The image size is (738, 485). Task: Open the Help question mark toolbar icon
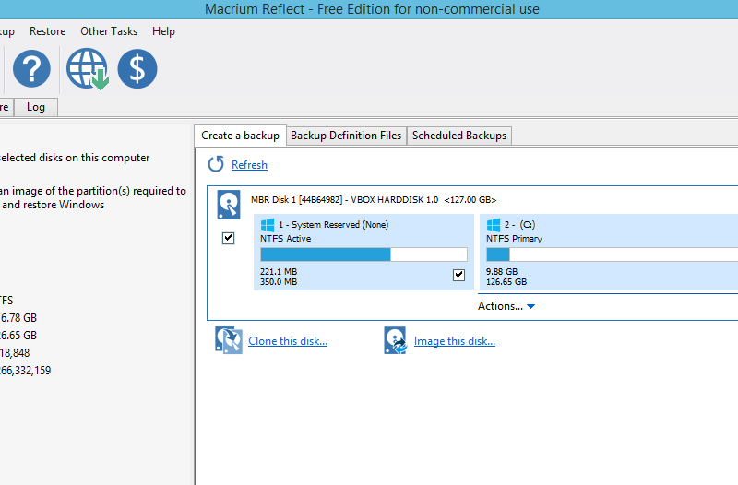coord(31,68)
